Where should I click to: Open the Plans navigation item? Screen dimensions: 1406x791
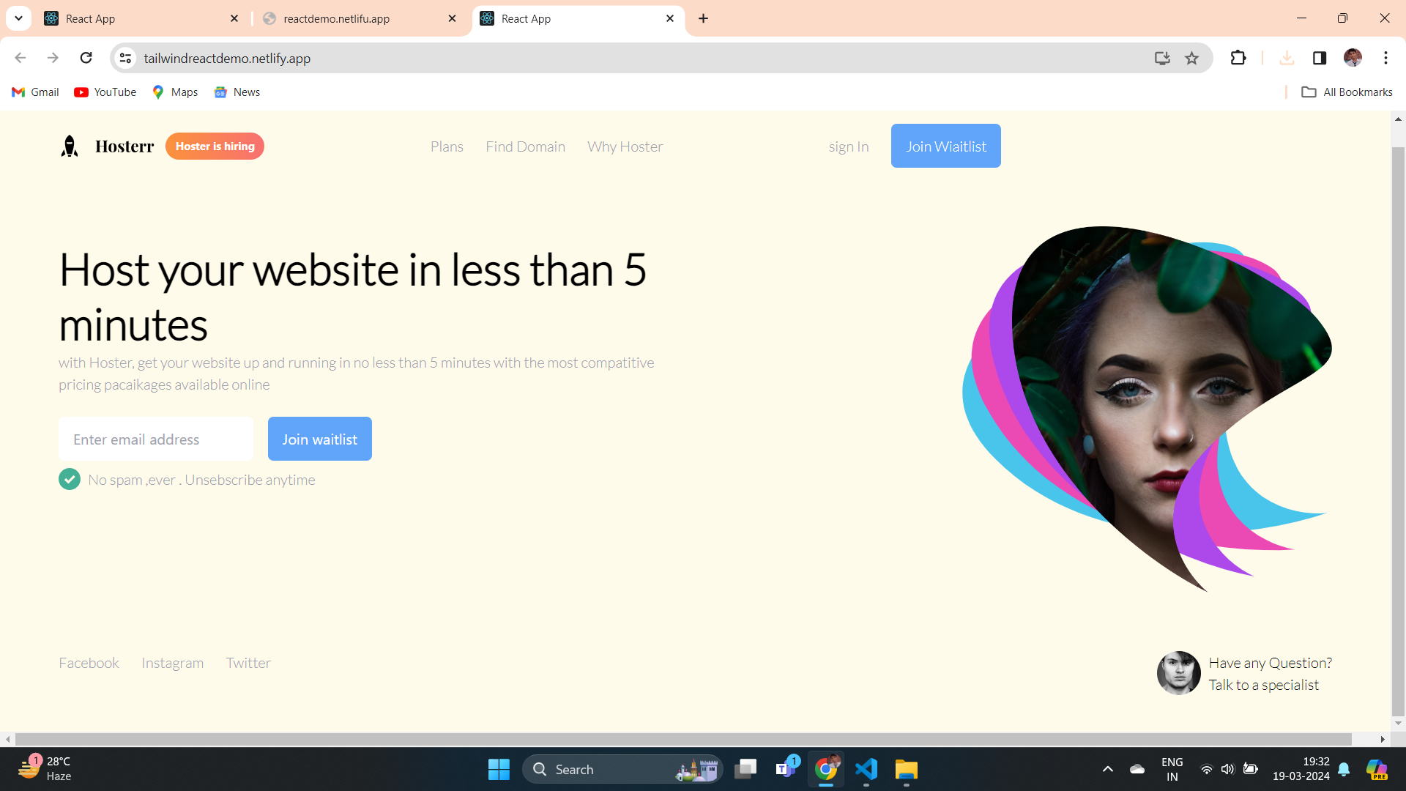(x=447, y=146)
